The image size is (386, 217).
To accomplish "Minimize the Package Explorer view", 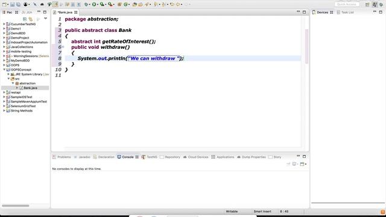I will pyautogui.click(x=39, y=12).
